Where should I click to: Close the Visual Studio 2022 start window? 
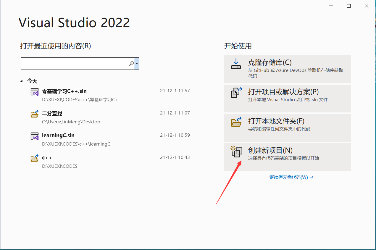pyautogui.click(x=366, y=6)
